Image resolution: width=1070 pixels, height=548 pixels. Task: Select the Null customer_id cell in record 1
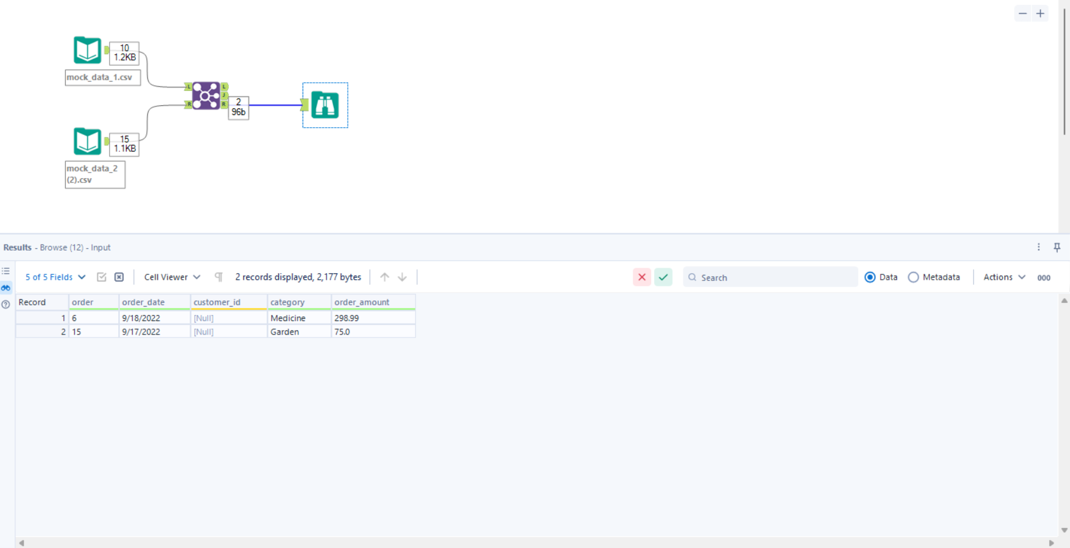[229, 318]
